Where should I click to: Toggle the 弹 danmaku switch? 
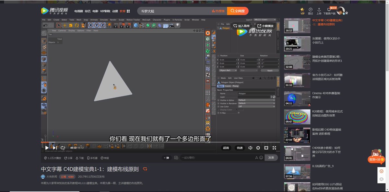tap(166, 158)
